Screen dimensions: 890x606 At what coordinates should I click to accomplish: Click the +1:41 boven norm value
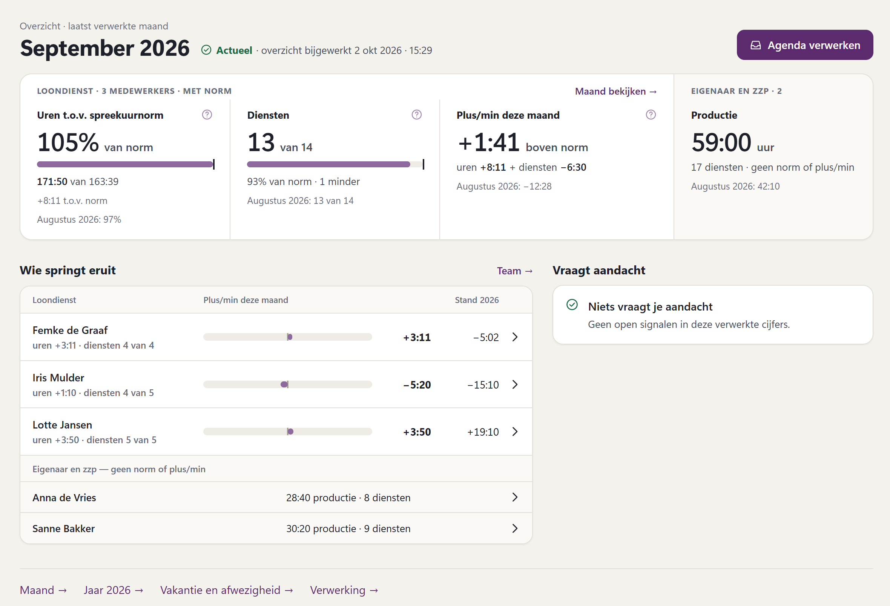click(x=522, y=143)
